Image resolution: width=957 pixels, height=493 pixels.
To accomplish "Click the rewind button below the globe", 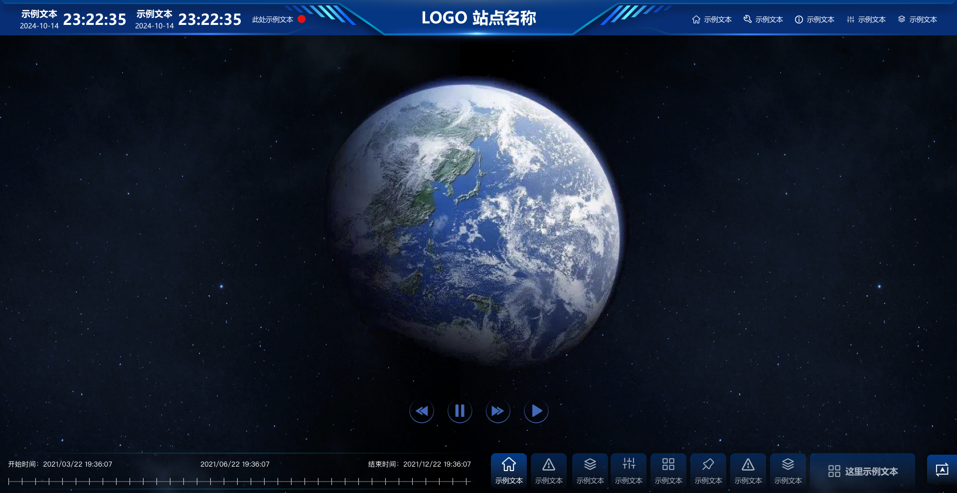I will pos(422,411).
